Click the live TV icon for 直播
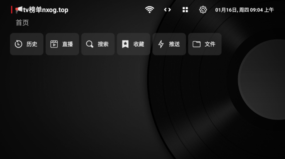 [54, 44]
